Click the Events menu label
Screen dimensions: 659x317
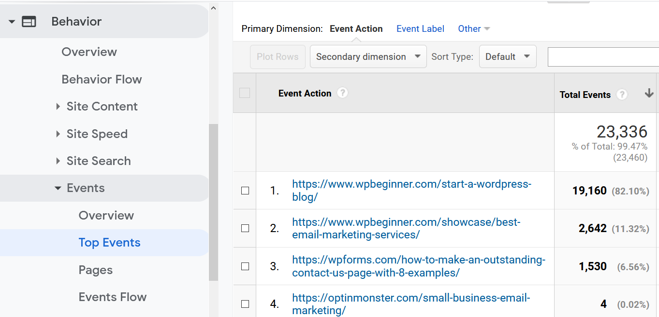(86, 188)
